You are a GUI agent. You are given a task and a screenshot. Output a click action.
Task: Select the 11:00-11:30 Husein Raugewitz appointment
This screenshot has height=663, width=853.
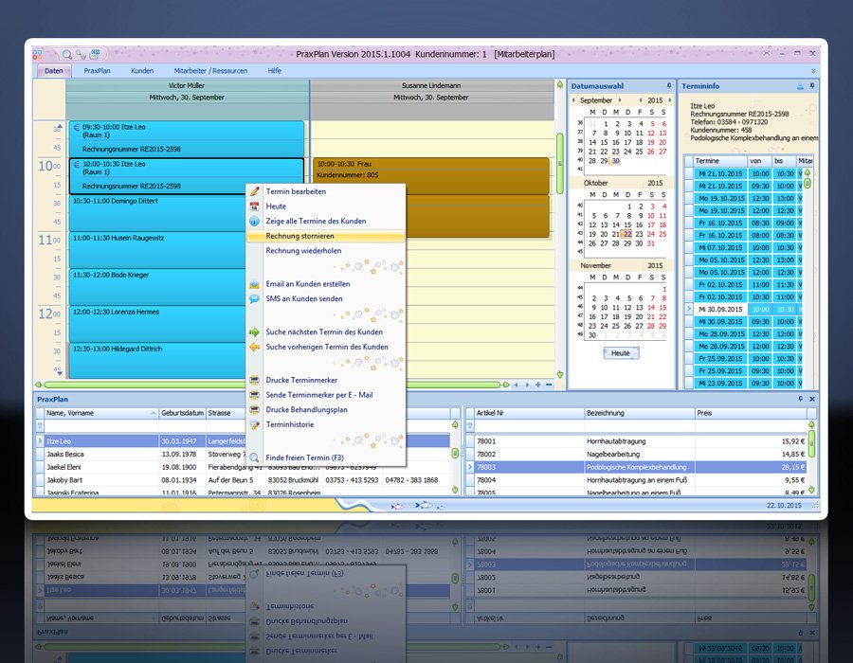(x=157, y=250)
